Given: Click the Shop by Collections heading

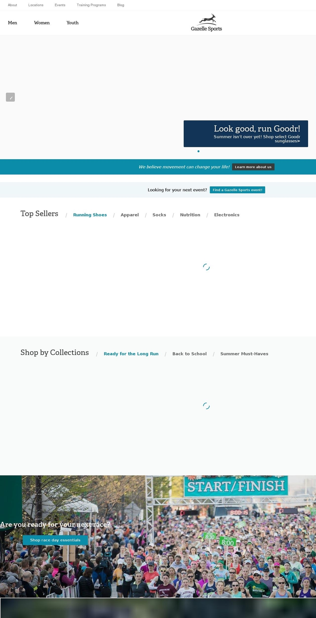Looking at the screenshot, I should 55,352.
